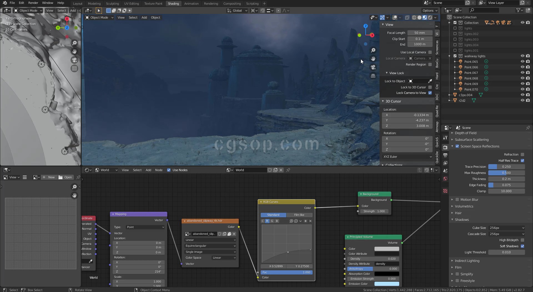Screen dimensions: 533x292
Task: Open the outliner filter icon
Action: 518,10
